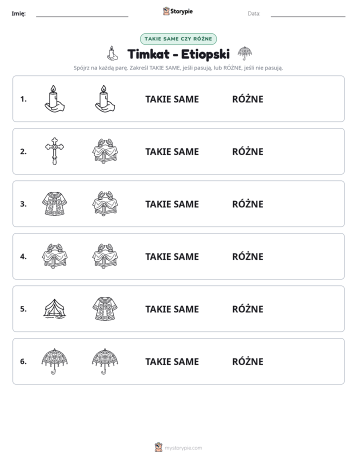Click the altar with doves in row 2
Screen dimensions: 357x462
(x=105, y=151)
